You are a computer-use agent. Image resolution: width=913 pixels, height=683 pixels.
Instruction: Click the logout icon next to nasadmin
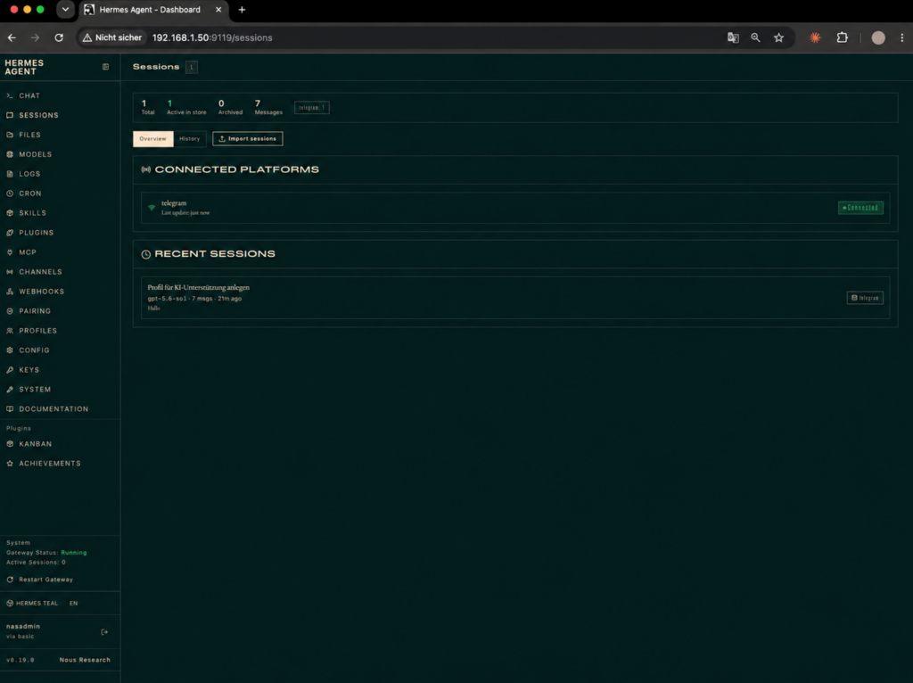pyautogui.click(x=104, y=632)
